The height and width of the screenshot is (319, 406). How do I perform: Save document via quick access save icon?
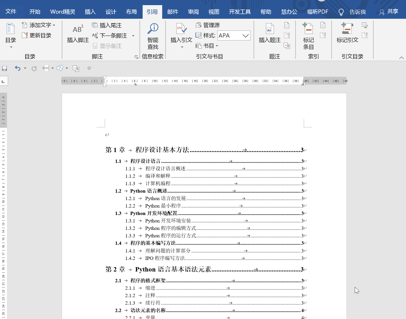pyautogui.click(x=4, y=68)
